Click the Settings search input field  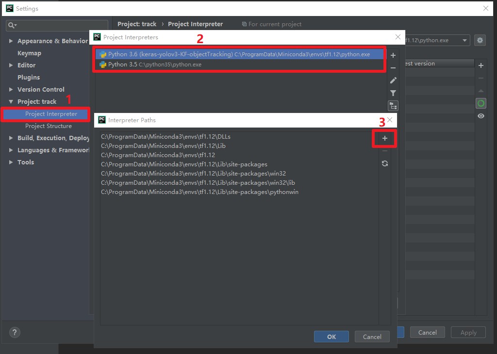click(x=57, y=25)
